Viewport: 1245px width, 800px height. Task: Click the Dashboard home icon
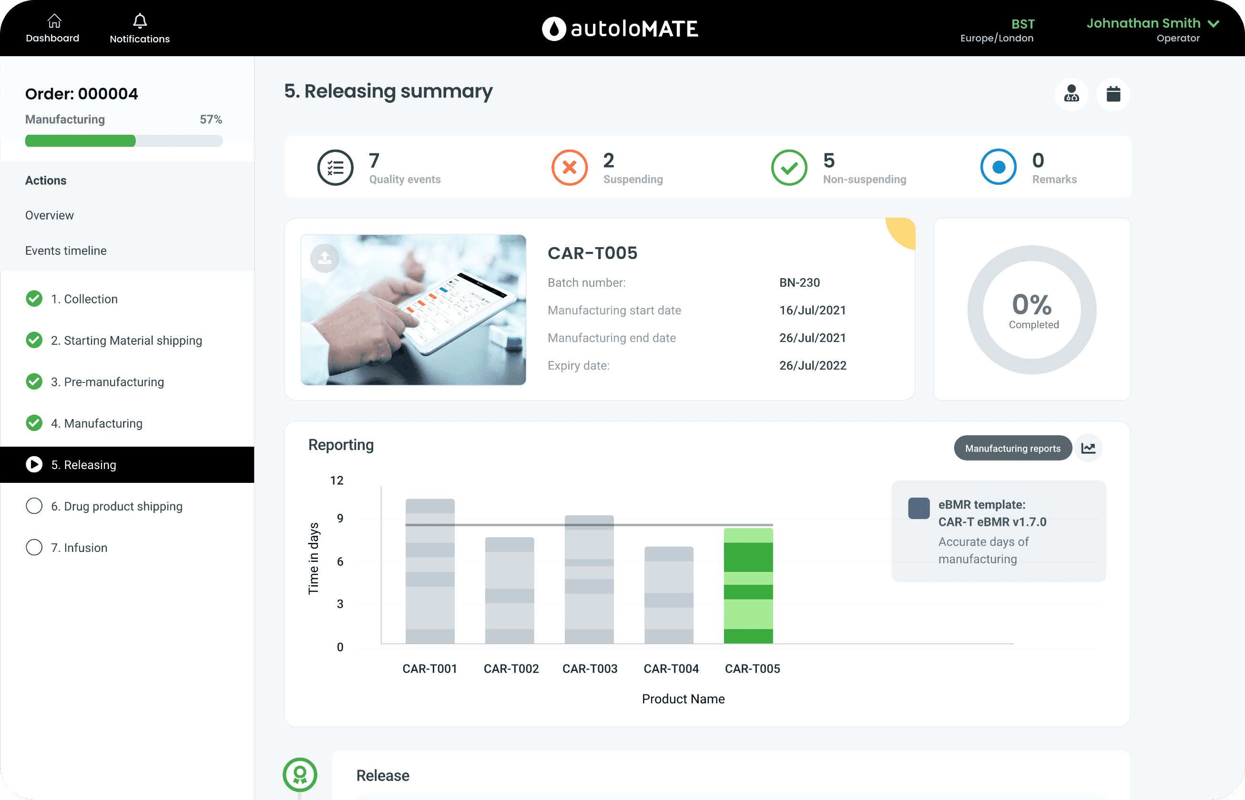[x=54, y=21]
